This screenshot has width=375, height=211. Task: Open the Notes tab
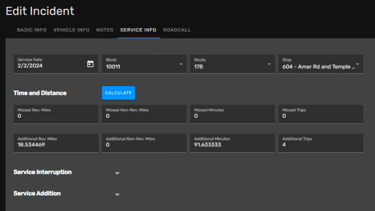[x=105, y=30]
